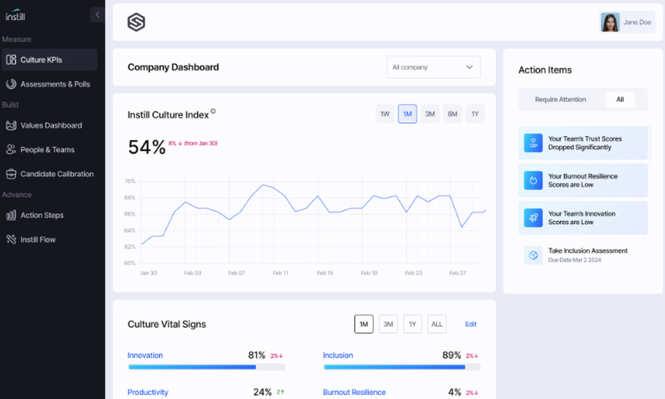Click the People & Teams icon
This screenshot has width=665, height=399.
[11, 149]
